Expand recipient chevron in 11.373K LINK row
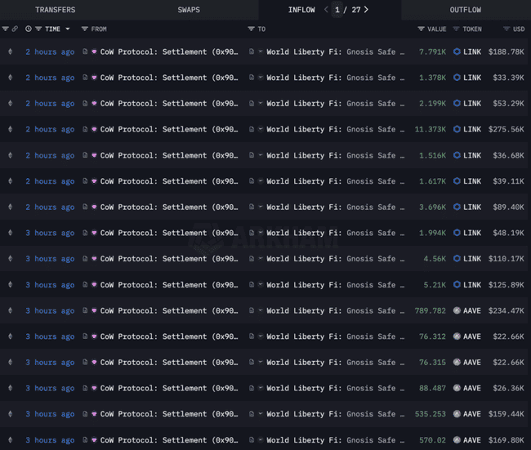This screenshot has width=531, height=450. 261,129
